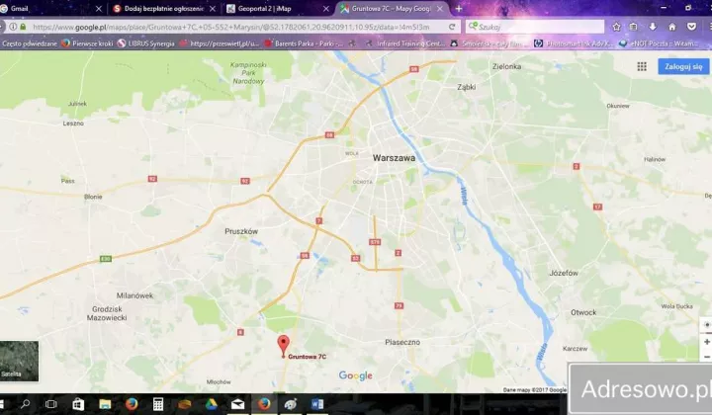Image resolution: width=712 pixels, height=415 pixels.
Task: Click Kampinoski Park Narodowy label
Action: pos(248,73)
